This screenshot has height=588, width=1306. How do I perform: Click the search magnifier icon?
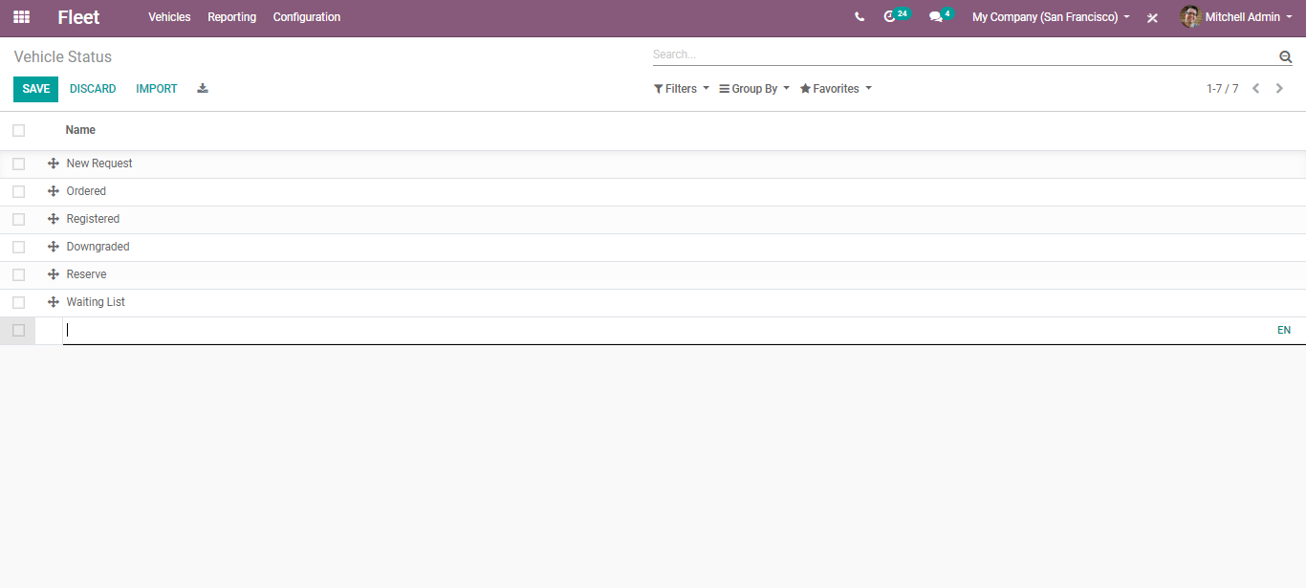pos(1285,56)
